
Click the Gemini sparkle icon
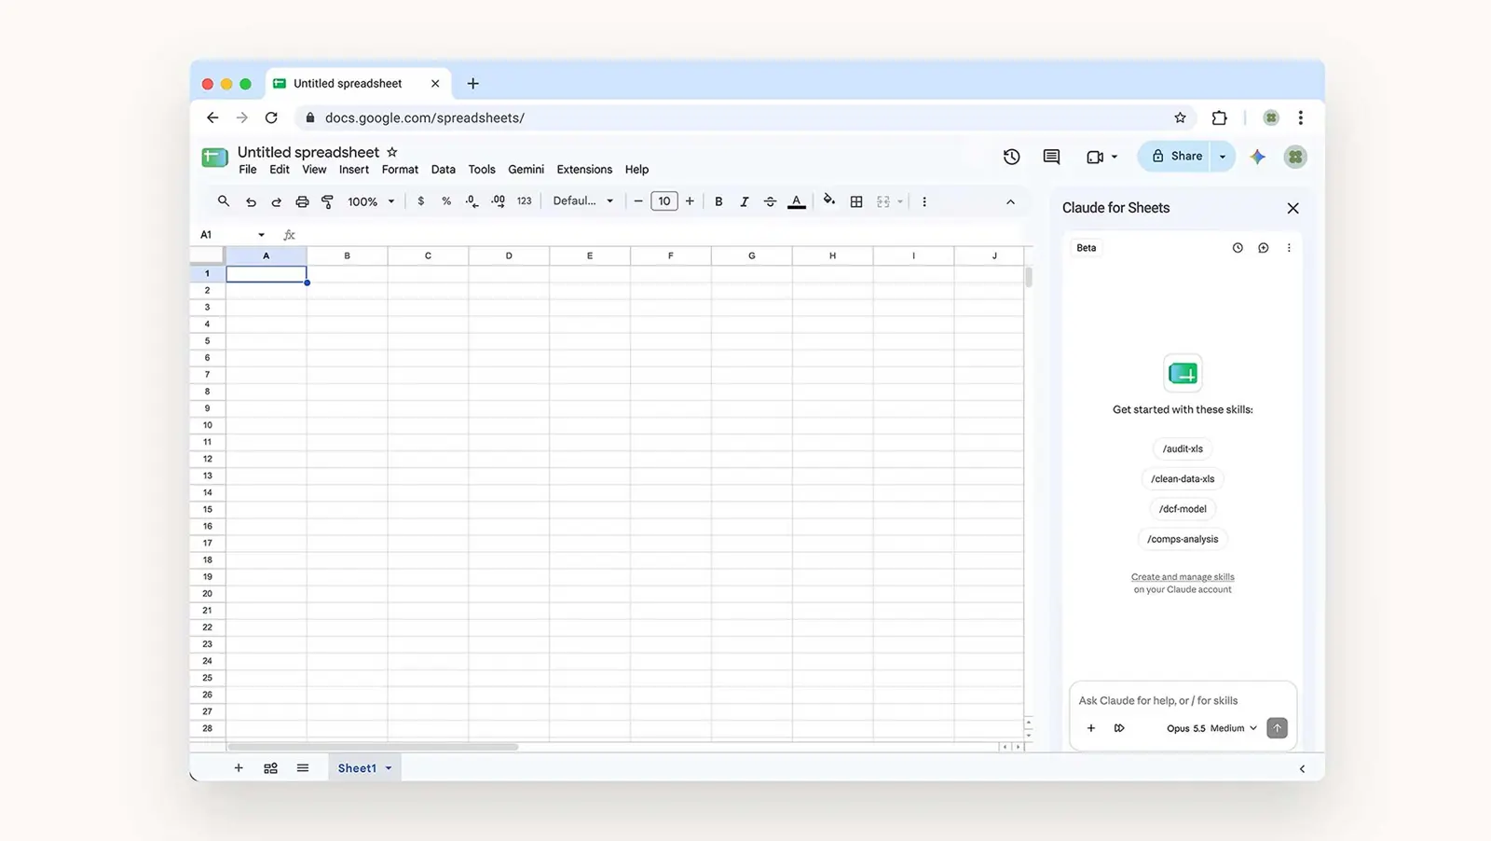tap(1258, 157)
